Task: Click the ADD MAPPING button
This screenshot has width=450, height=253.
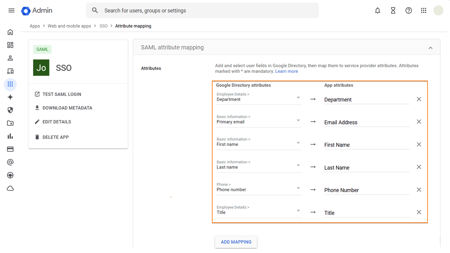Action: tap(236, 242)
